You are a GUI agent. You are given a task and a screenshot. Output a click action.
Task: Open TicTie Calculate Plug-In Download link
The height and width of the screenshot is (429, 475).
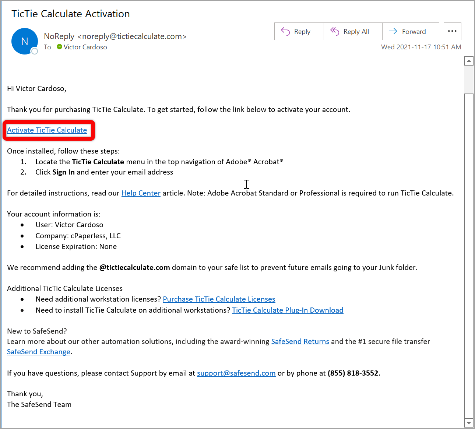(x=288, y=310)
